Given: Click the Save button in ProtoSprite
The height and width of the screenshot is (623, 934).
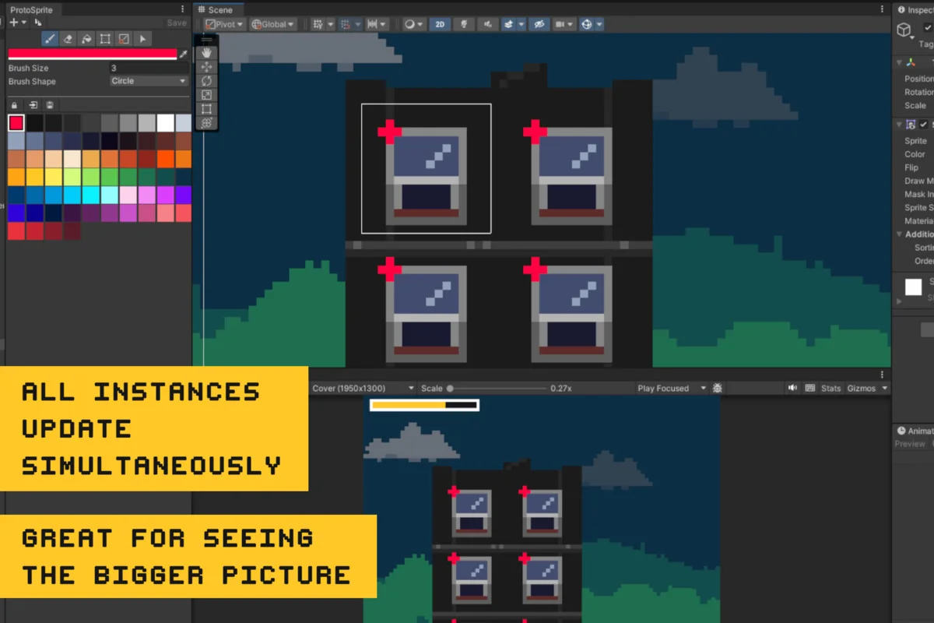Looking at the screenshot, I should [x=177, y=23].
